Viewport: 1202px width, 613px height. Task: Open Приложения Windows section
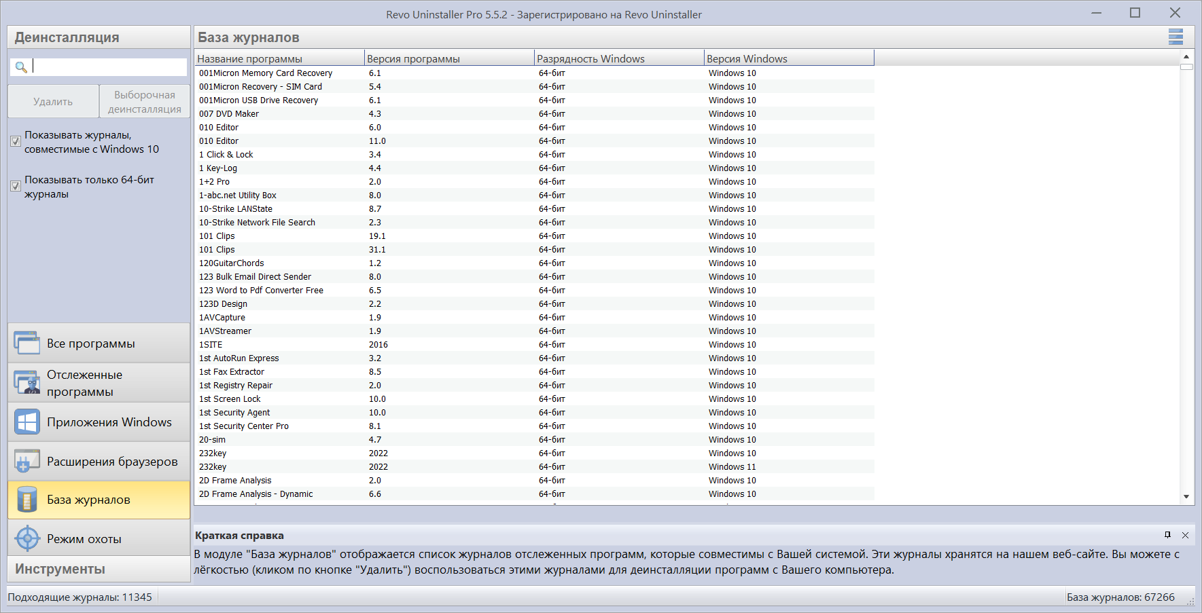pos(99,422)
